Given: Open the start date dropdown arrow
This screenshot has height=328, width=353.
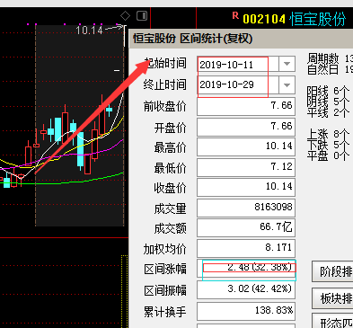Looking at the screenshot, I should 287,64.
